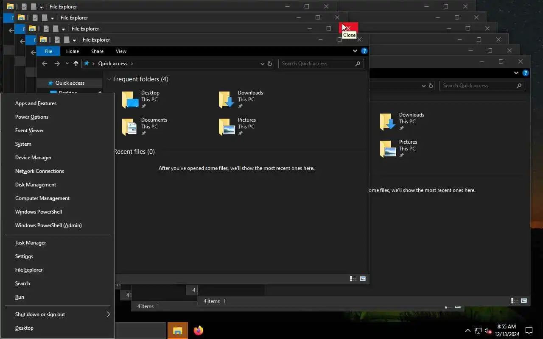Show hidden system tray icons
Screen dimensions: 543x339
(x=467, y=331)
